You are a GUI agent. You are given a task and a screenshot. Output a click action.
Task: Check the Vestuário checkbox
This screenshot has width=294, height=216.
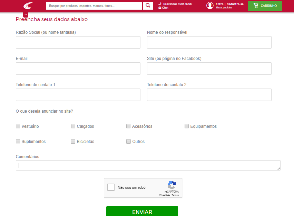pos(18,126)
